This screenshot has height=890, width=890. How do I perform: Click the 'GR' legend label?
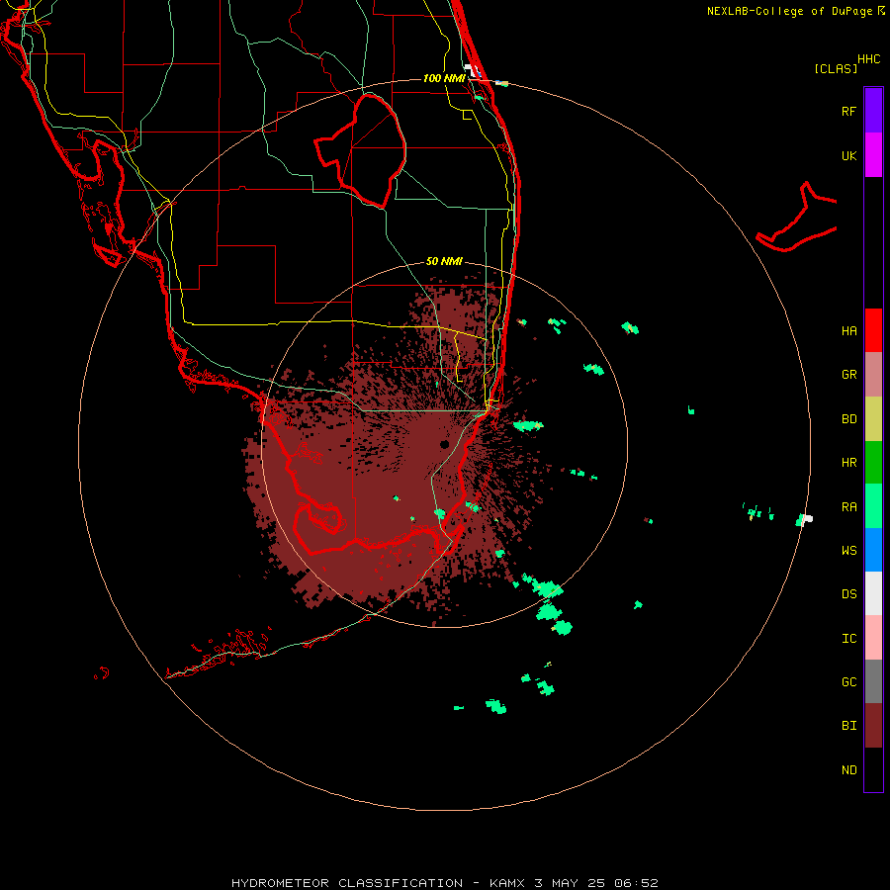coord(848,375)
